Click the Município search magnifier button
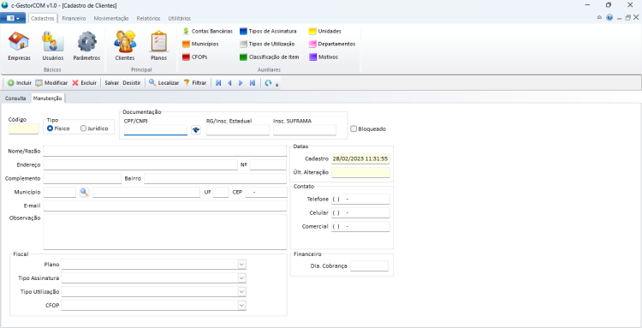Viewport: 642px width, 328px height. [85, 192]
